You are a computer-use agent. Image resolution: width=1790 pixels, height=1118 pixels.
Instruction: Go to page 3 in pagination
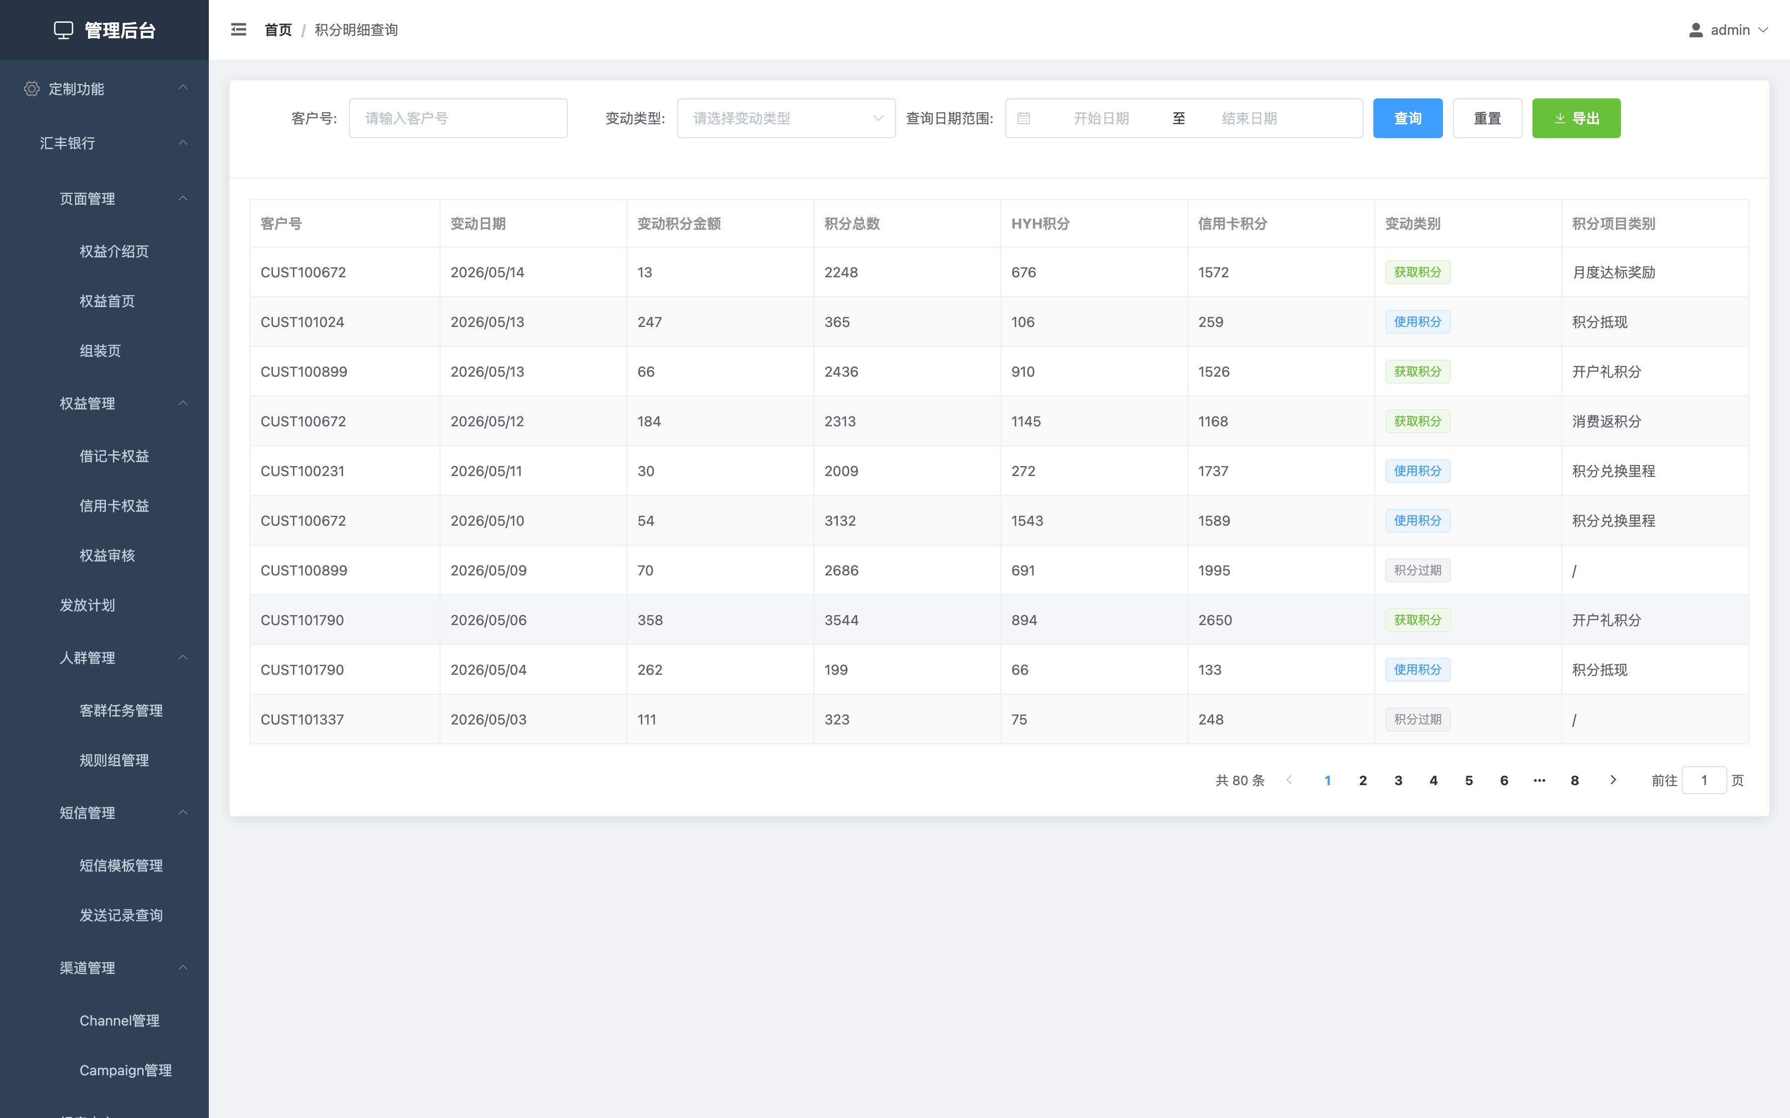pos(1398,780)
